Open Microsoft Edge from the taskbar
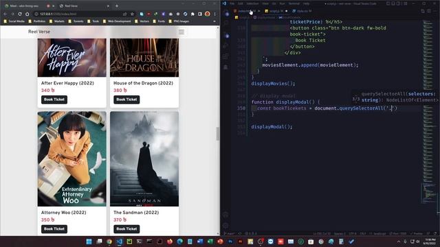440x247 pixels. click(180, 242)
